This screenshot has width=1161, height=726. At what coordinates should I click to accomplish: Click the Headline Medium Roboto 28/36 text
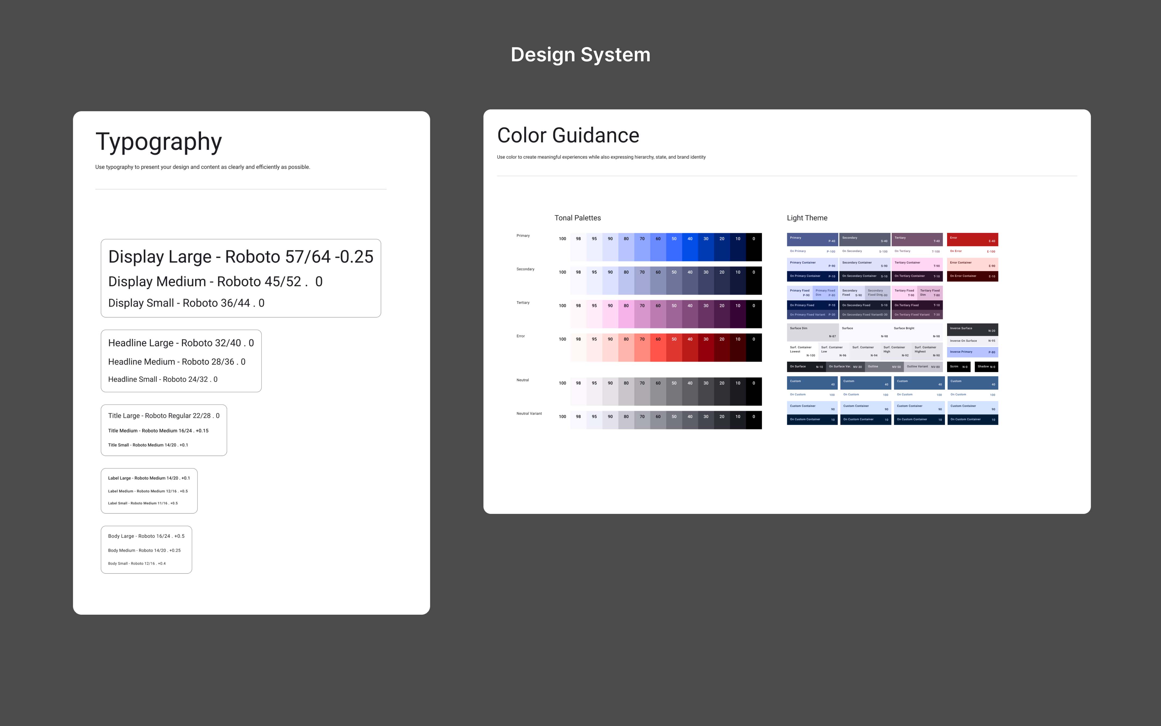[177, 362]
